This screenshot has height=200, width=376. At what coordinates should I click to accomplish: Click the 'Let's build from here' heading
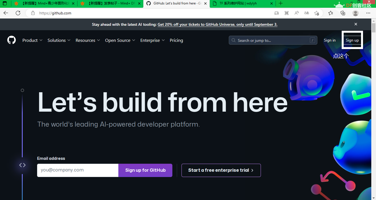pos(162,102)
